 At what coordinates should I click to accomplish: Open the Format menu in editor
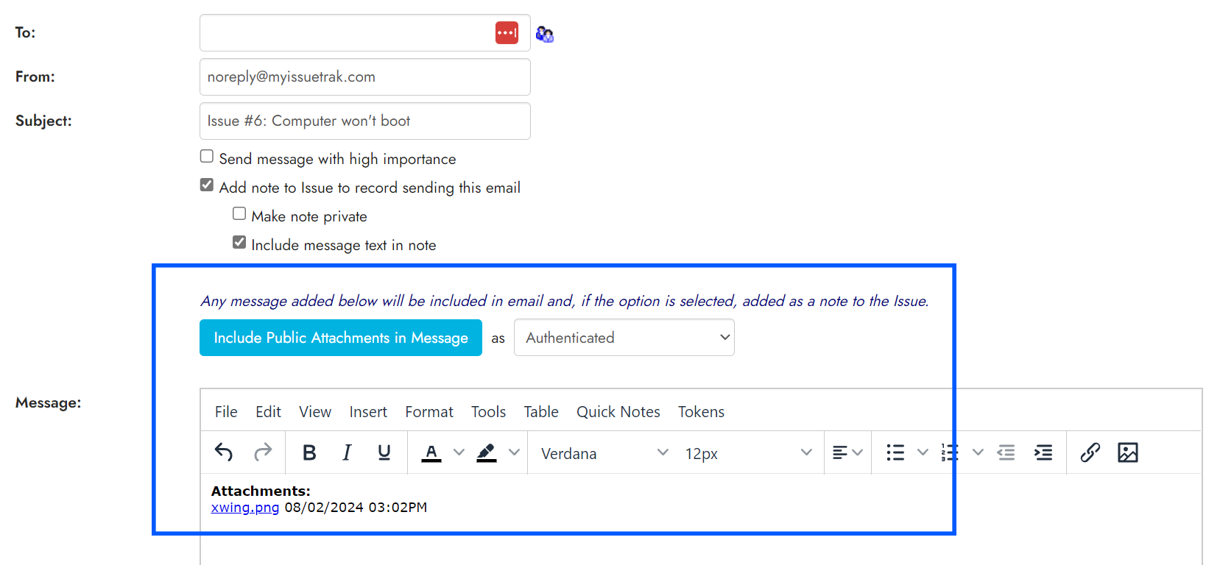pyautogui.click(x=429, y=412)
